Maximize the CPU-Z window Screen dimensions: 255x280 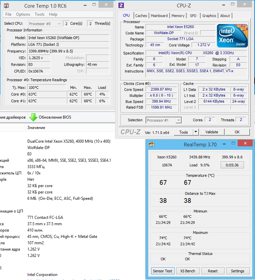pos(233,4)
